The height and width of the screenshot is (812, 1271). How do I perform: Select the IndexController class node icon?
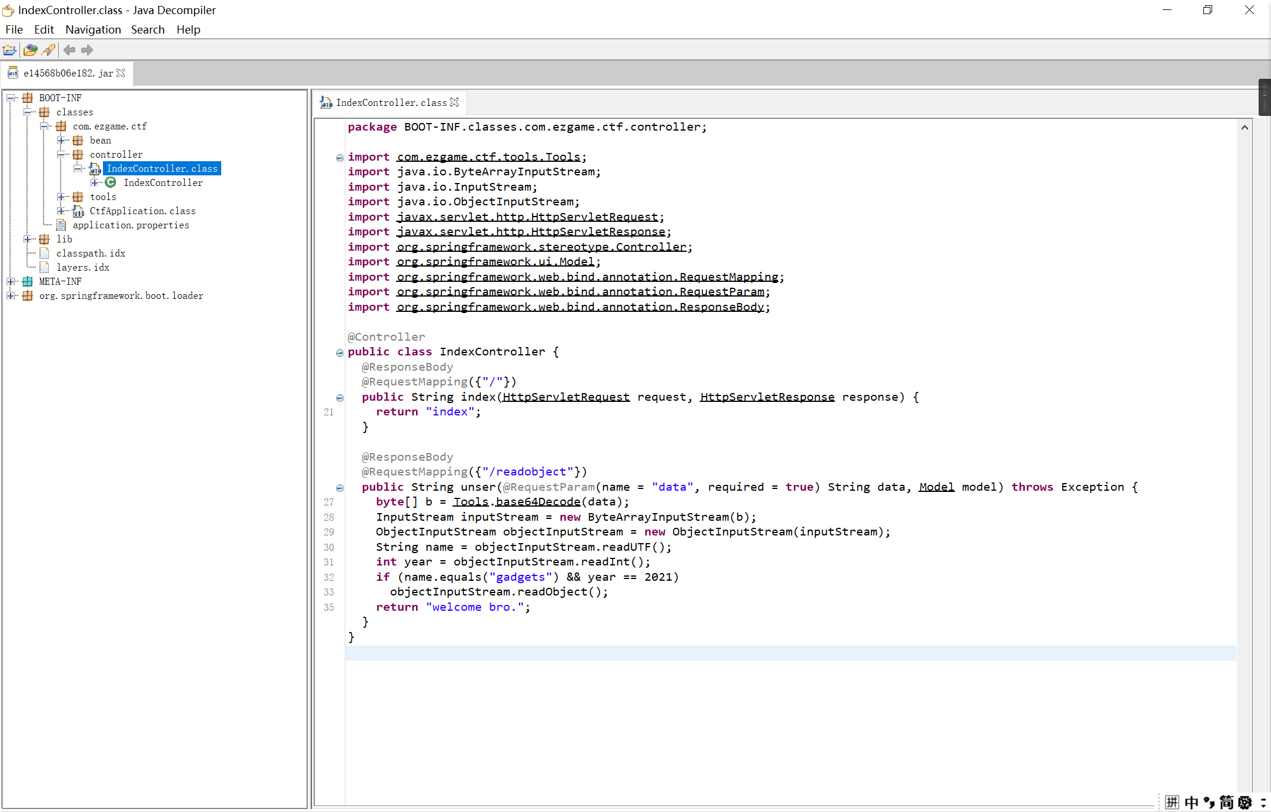pyautogui.click(x=111, y=182)
